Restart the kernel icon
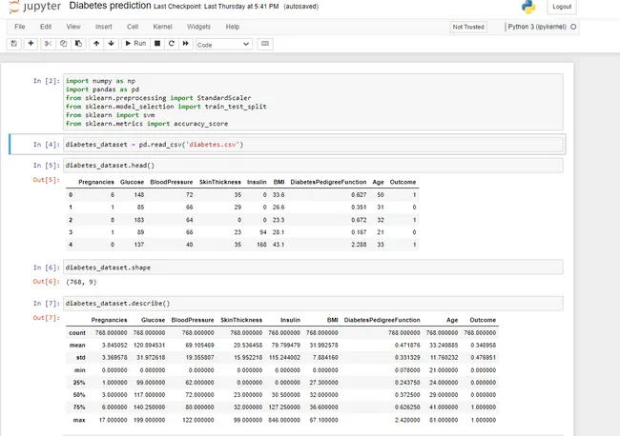 click(171, 44)
